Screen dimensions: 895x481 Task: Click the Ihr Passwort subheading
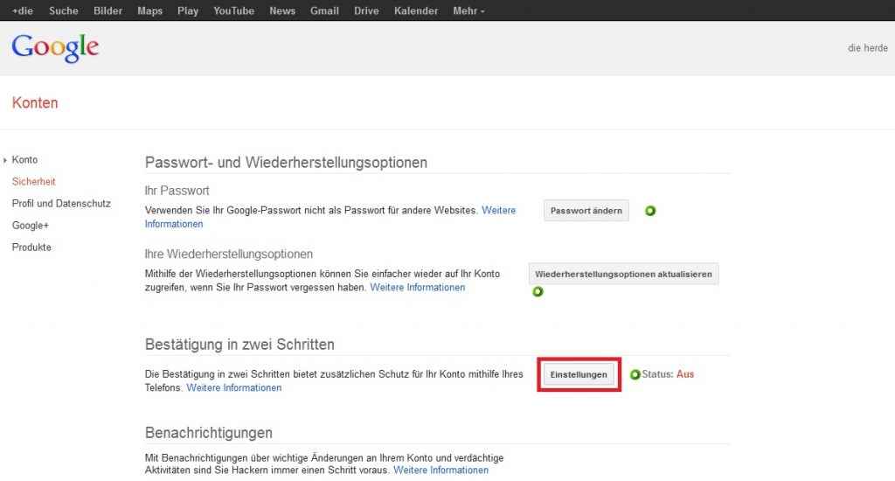[177, 191]
